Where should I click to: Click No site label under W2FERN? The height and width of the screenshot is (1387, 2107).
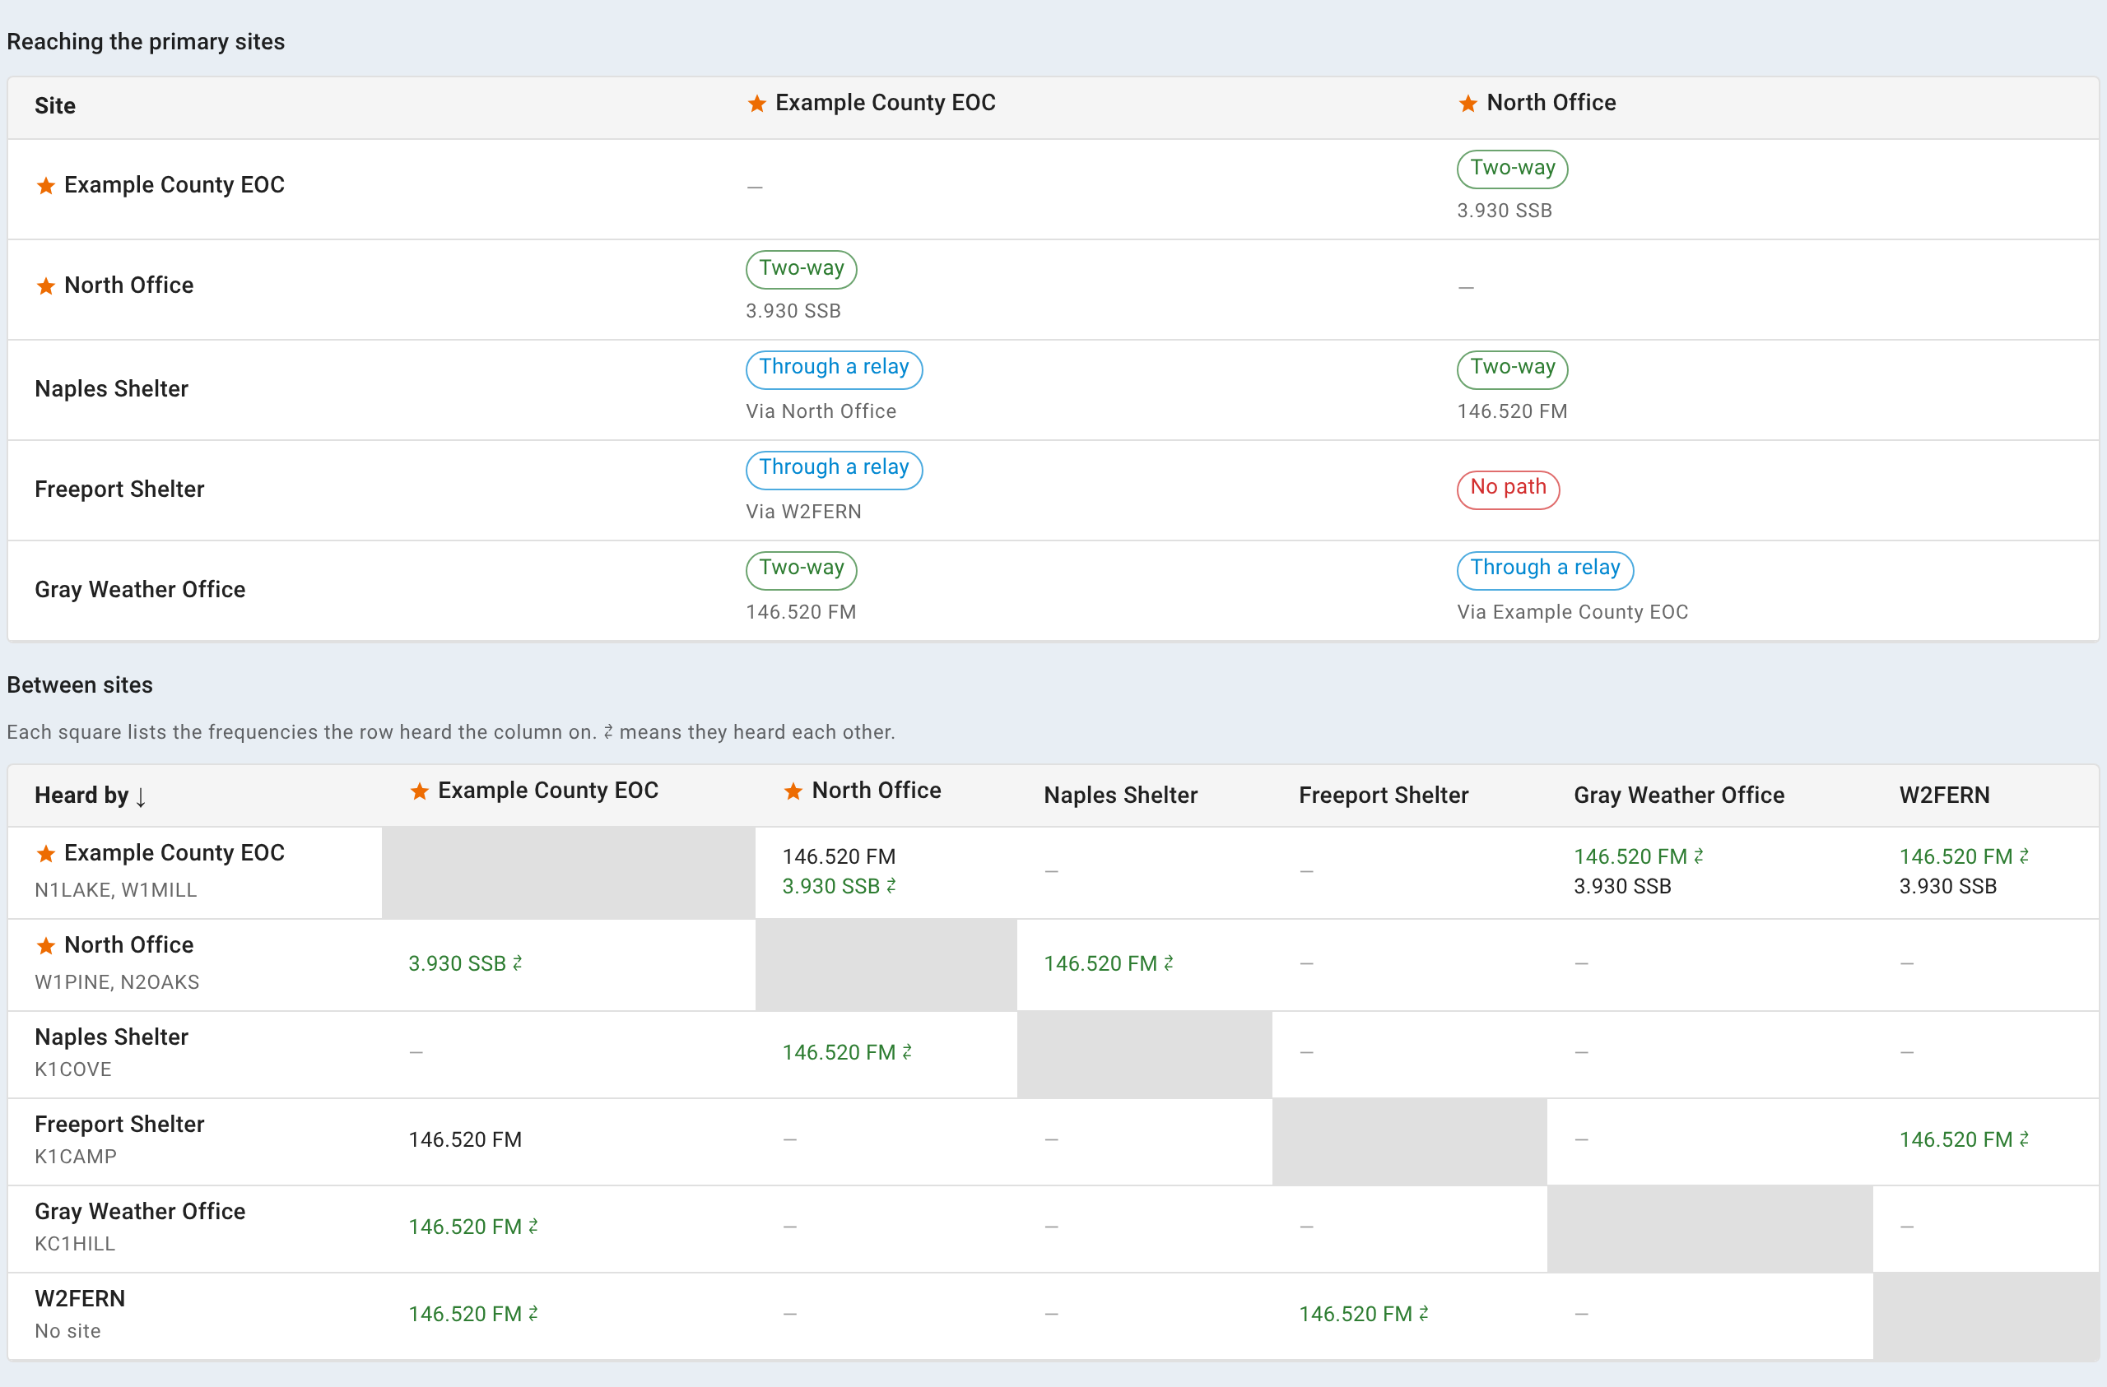[x=67, y=1332]
